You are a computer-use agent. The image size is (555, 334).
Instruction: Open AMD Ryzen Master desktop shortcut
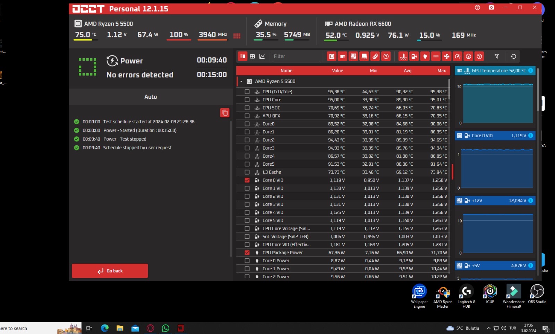[x=443, y=296]
